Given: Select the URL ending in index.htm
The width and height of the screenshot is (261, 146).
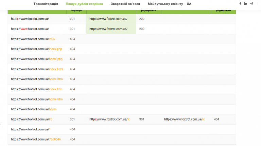Looking at the screenshot, I should [37, 89].
